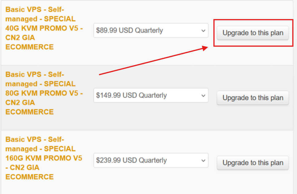Open the $89.99 USD Quarterly dropdown

point(151,30)
